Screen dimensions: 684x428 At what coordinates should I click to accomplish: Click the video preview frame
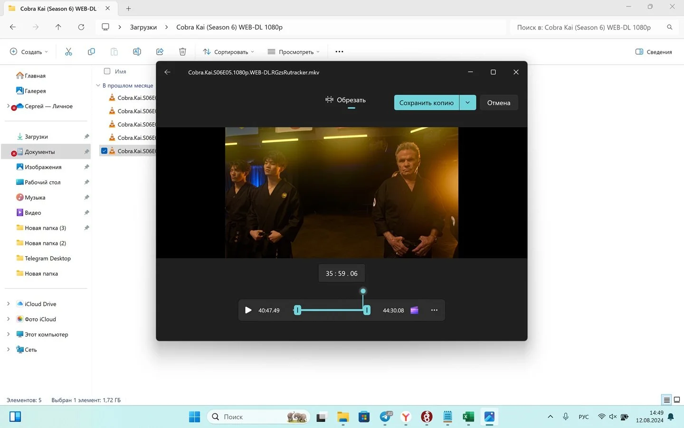(x=342, y=193)
